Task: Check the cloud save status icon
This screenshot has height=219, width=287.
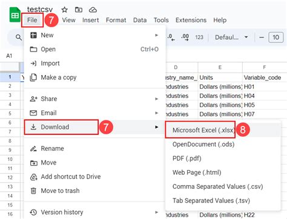Action: pos(93,10)
